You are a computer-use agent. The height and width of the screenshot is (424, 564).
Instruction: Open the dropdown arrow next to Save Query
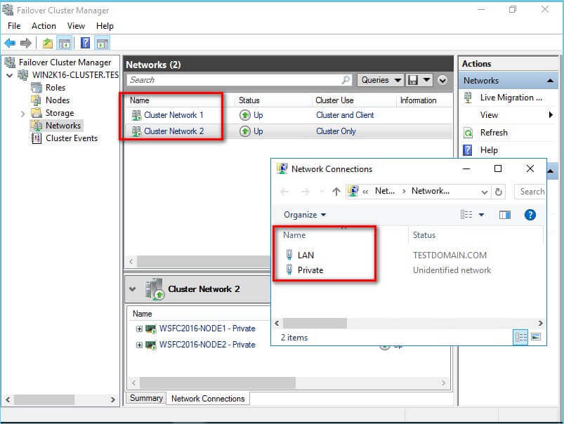[426, 79]
